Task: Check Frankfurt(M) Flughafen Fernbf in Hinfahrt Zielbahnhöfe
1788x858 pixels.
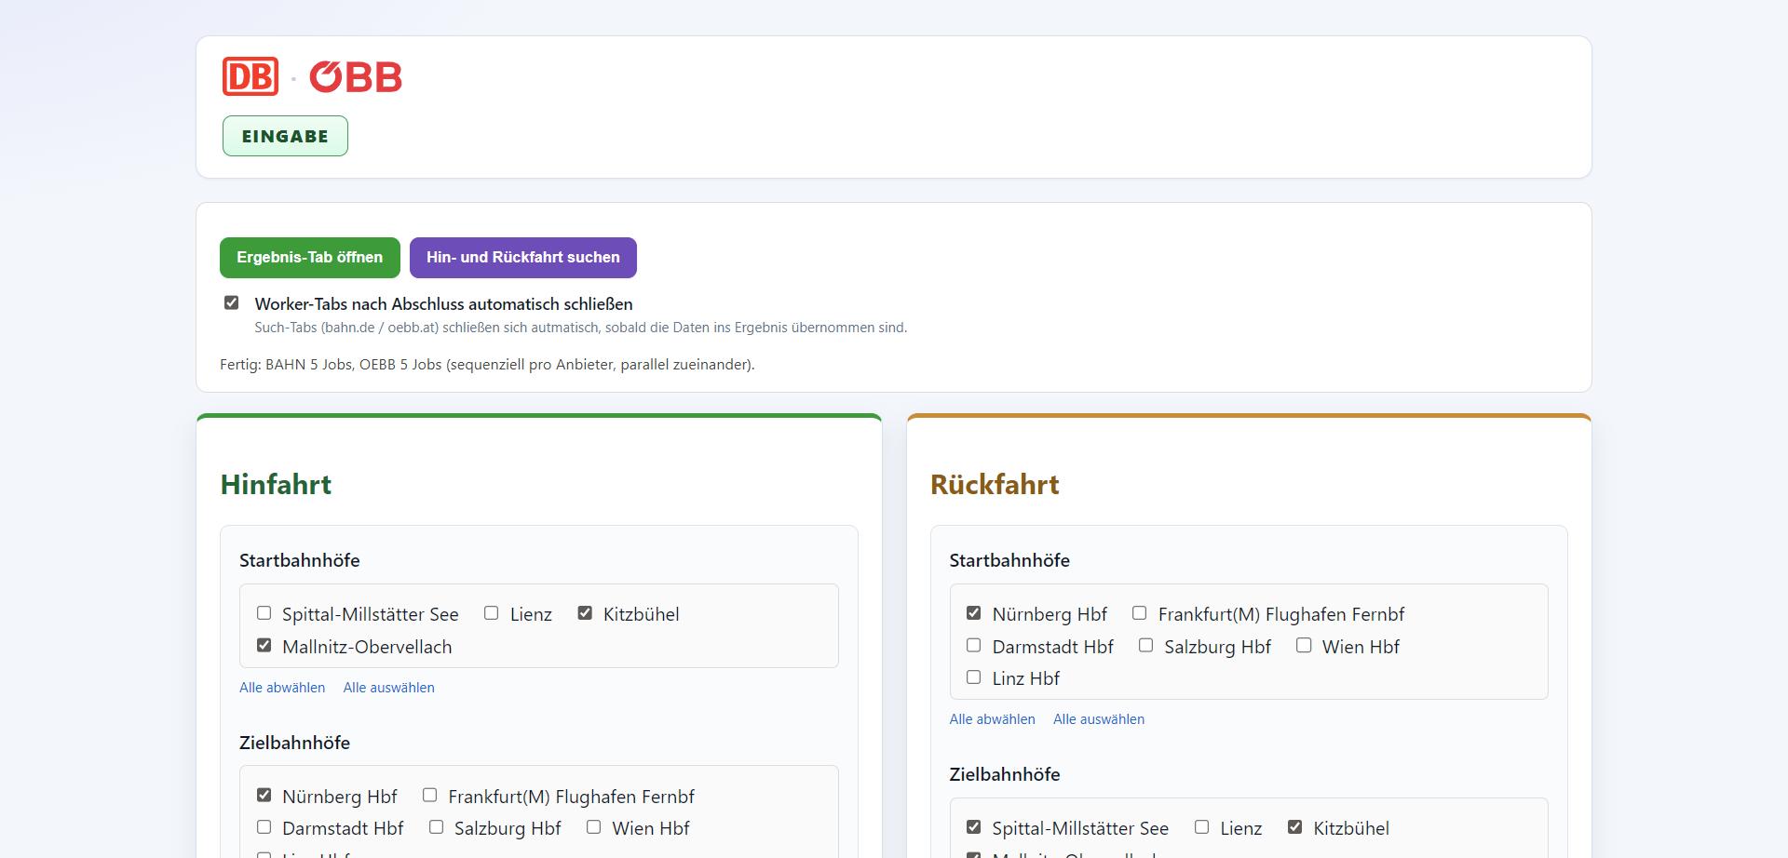Action: [430, 796]
